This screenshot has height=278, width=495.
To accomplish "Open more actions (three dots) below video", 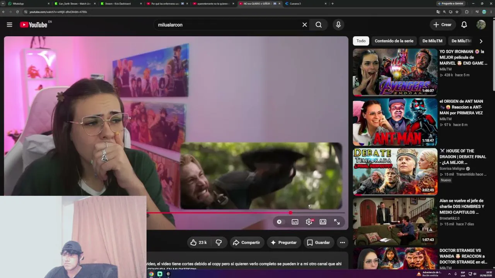I will (342, 242).
